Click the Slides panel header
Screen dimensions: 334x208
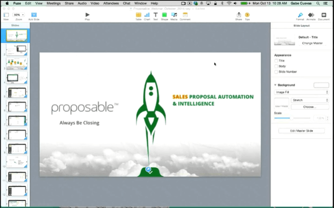[x=15, y=25]
